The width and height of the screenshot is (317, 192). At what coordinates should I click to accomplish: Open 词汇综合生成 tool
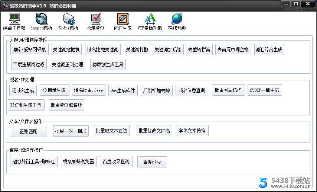269,49
